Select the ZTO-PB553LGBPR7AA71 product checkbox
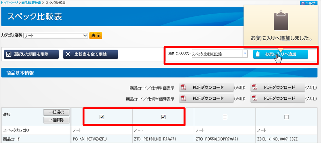Image resolution: width=321 pixels, height=143 pixels. [x=225, y=117]
